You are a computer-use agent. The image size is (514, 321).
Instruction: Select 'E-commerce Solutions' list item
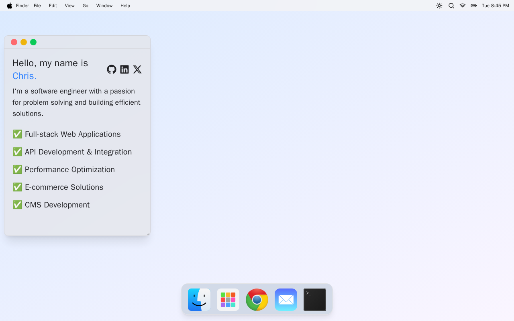click(x=58, y=187)
